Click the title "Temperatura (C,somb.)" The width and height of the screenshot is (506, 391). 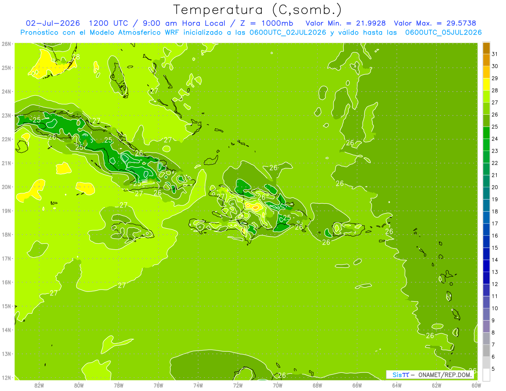pyautogui.click(x=258, y=10)
